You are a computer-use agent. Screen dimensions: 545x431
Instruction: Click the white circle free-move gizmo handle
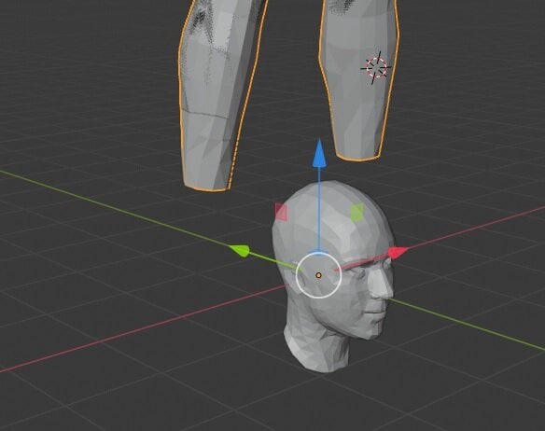pos(319,275)
